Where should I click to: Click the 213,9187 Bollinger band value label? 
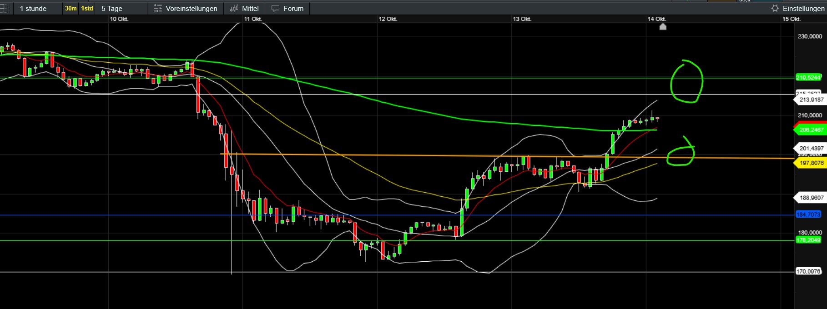(x=811, y=100)
